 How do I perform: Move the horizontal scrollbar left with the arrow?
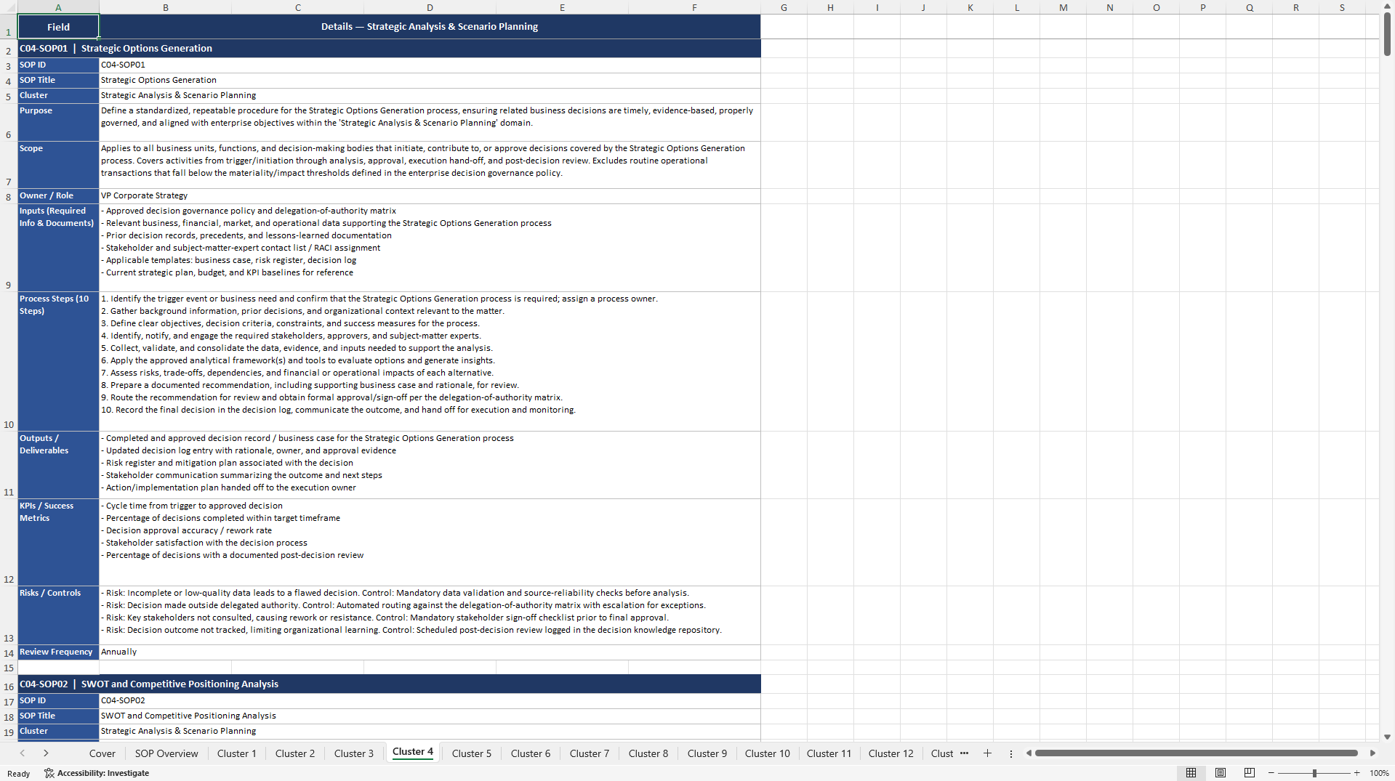[x=1029, y=753]
